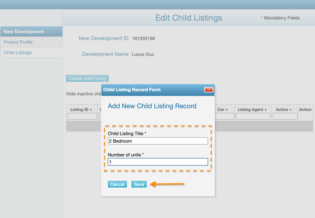Close the Child Listing Record Form dialog
Viewport: 315px width, 218px height.
[x=209, y=90]
